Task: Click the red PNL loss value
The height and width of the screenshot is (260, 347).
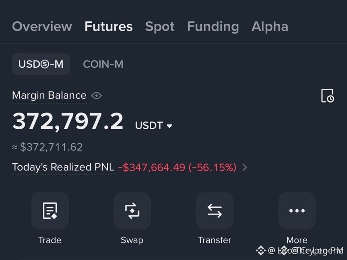Action: [x=177, y=168]
